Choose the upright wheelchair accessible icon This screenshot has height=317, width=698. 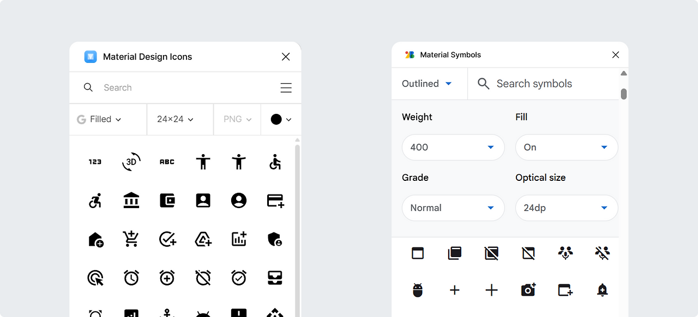coord(275,162)
